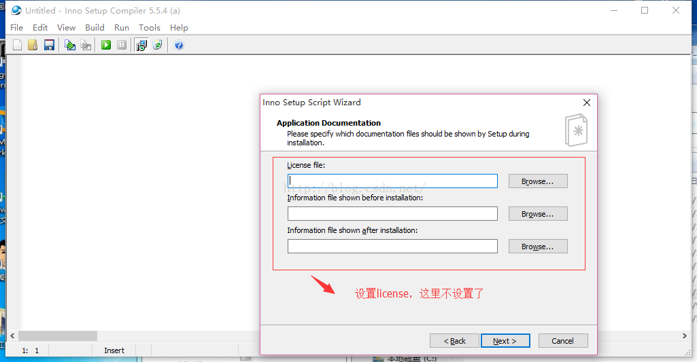Click the Compile toolbar icon
Viewport: 697px width, 362px height.
point(70,45)
